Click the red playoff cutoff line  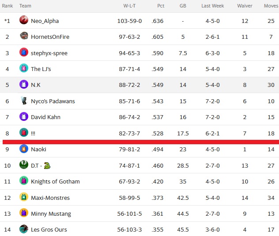coord(141,142)
